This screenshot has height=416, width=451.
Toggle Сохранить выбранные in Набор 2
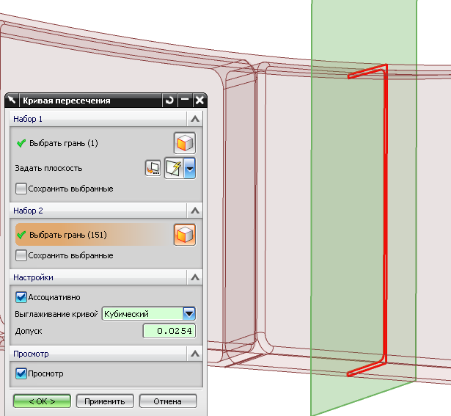pos(21,255)
